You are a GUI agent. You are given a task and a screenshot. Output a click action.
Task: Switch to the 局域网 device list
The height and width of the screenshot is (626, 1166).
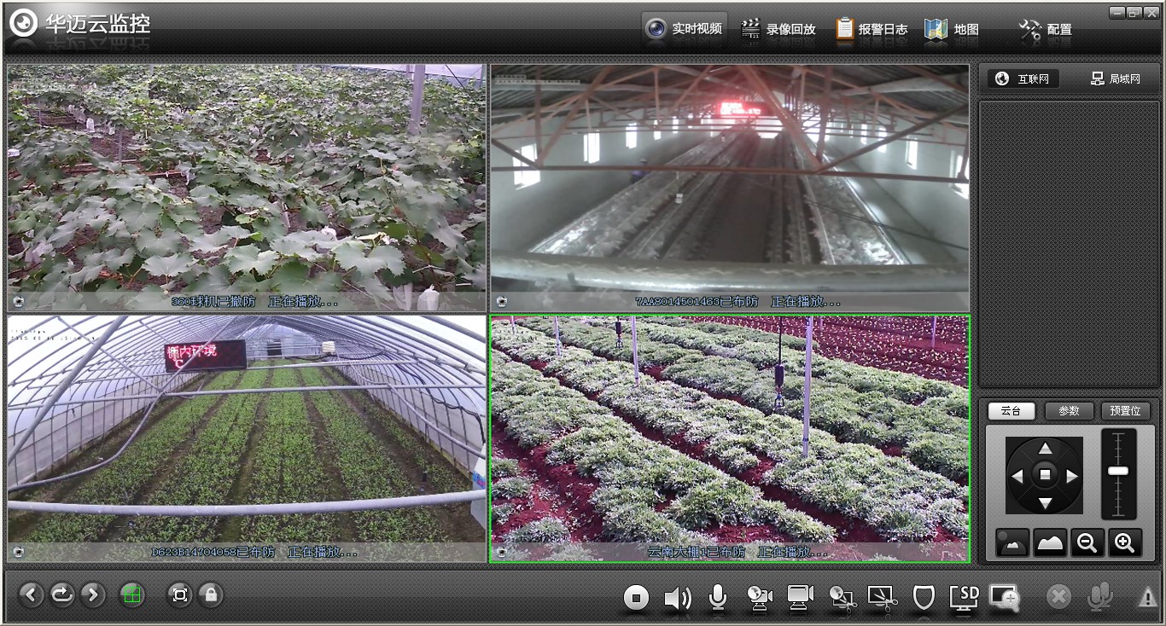pyautogui.click(x=1115, y=78)
